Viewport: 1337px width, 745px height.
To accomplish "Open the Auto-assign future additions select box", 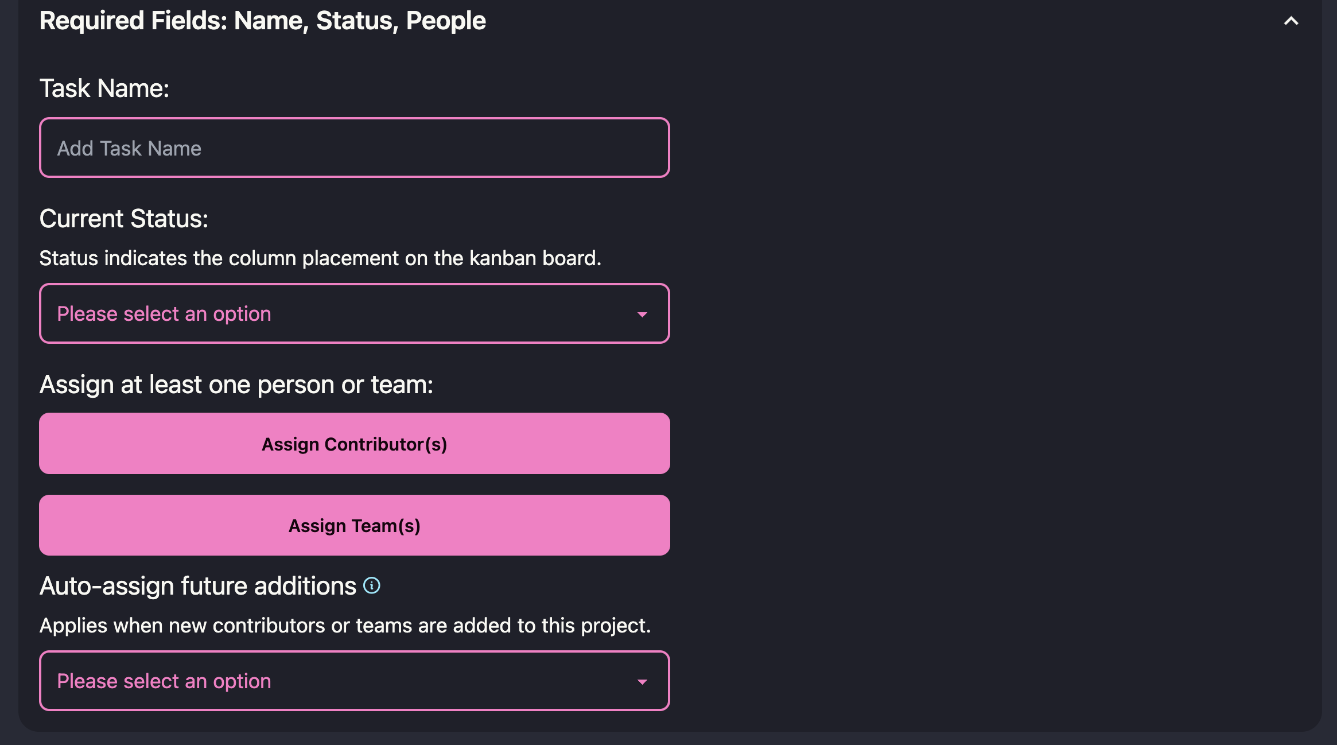I will [x=354, y=681].
